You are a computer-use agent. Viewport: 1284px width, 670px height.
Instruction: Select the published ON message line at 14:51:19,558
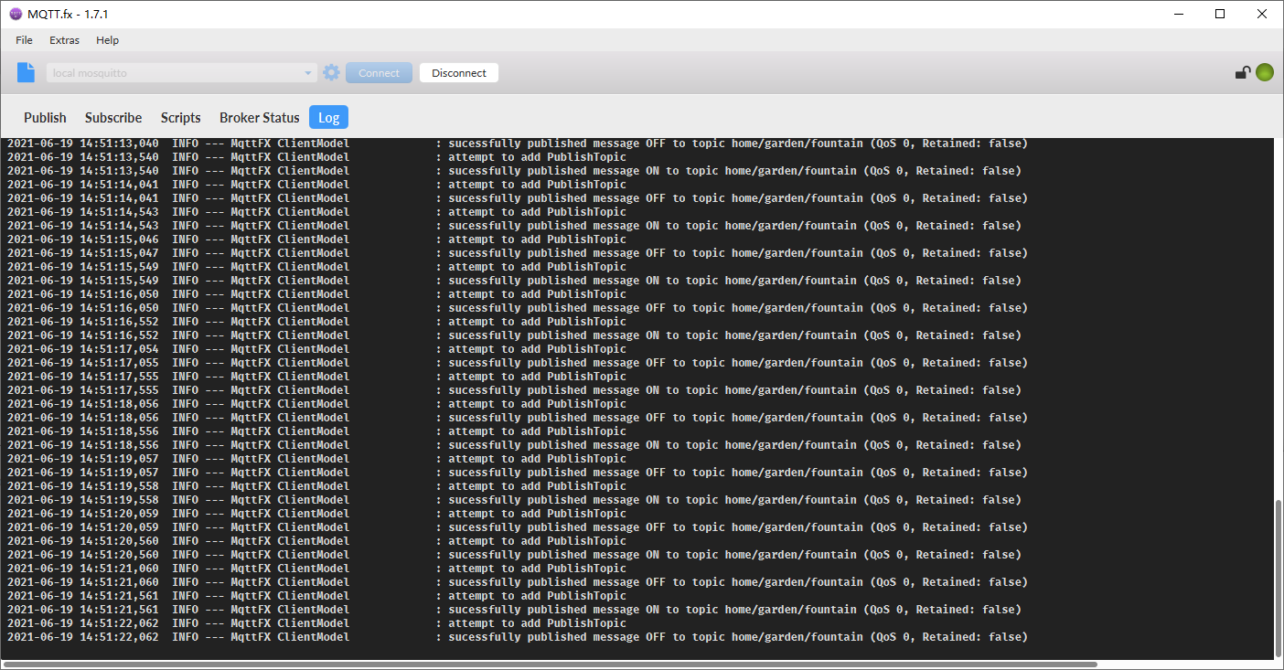pyautogui.click(x=514, y=500)
